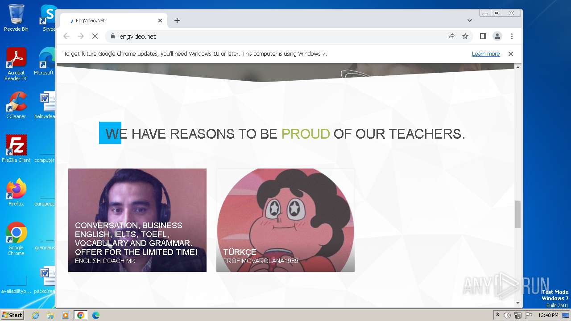571x321 pixels.
Task: Open FileZilla Client desktop icon
Action: (x=16, y=149)
